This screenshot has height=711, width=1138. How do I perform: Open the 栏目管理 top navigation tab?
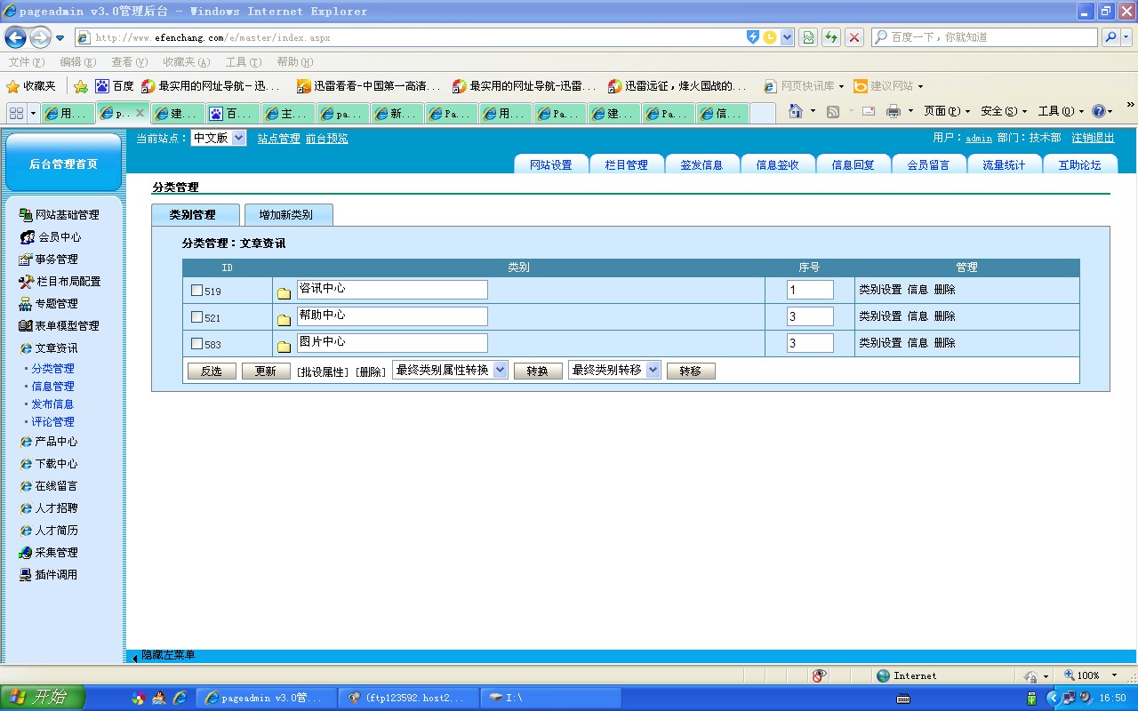626,165
